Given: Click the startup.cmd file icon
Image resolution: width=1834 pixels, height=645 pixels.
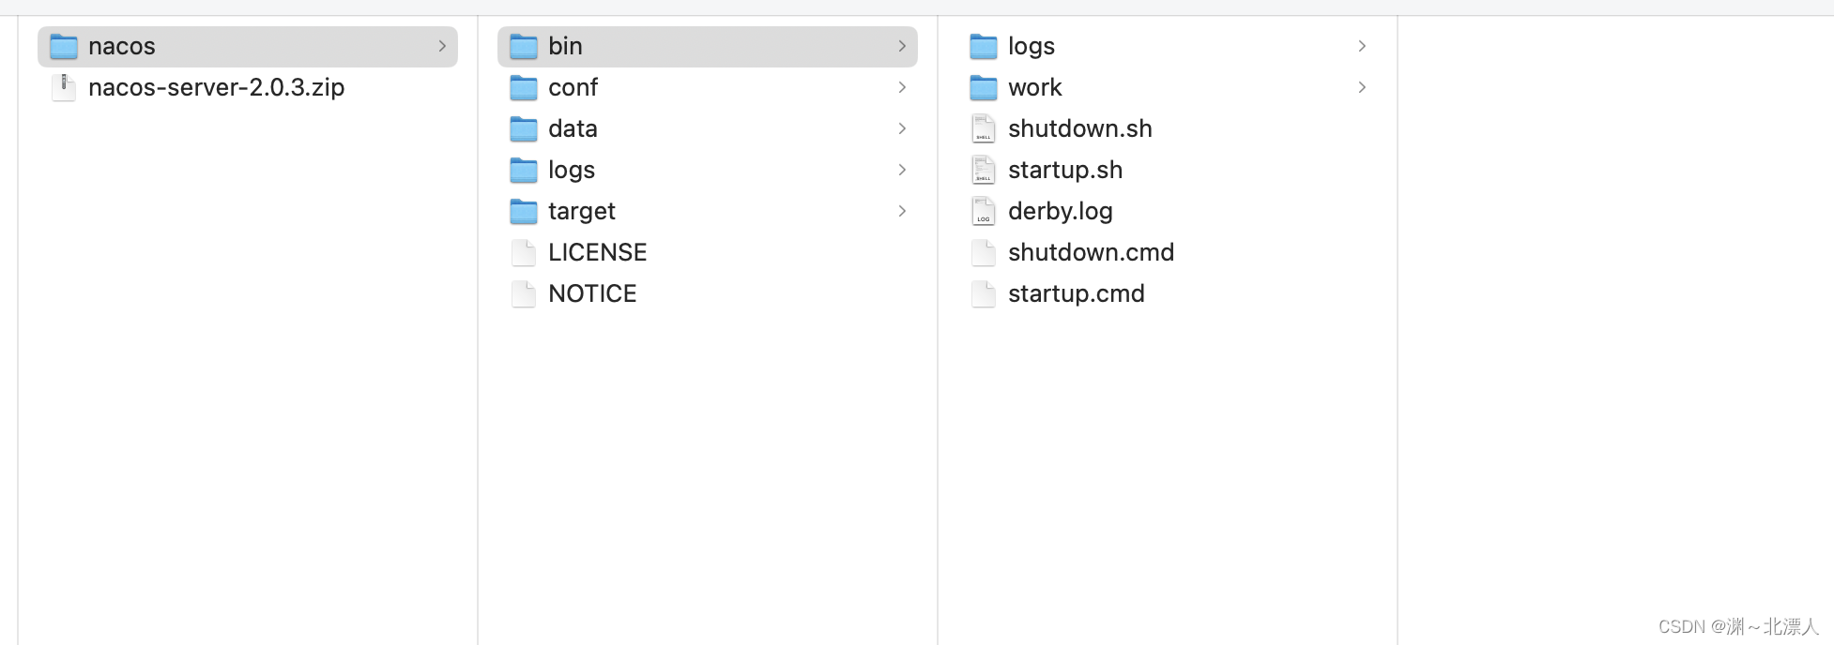Looking at the screenshot, I should click(983, 293).
